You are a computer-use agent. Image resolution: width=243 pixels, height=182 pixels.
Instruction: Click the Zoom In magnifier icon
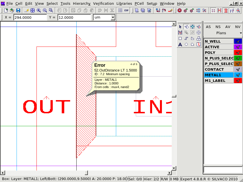(39, 10)
